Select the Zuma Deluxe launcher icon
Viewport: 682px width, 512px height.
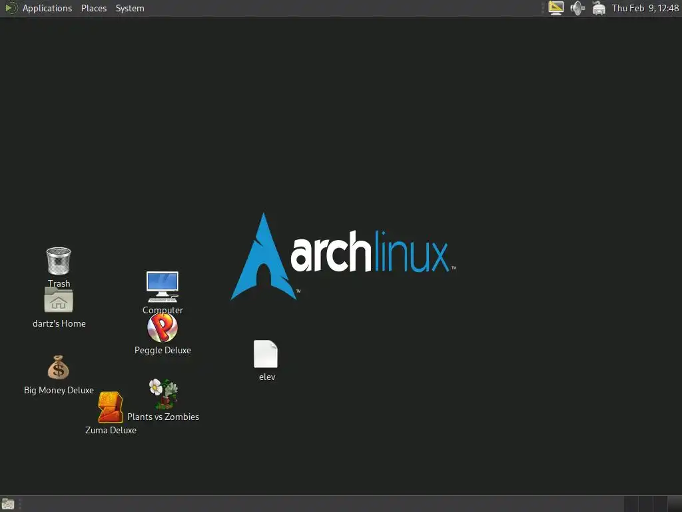point(110,407)
